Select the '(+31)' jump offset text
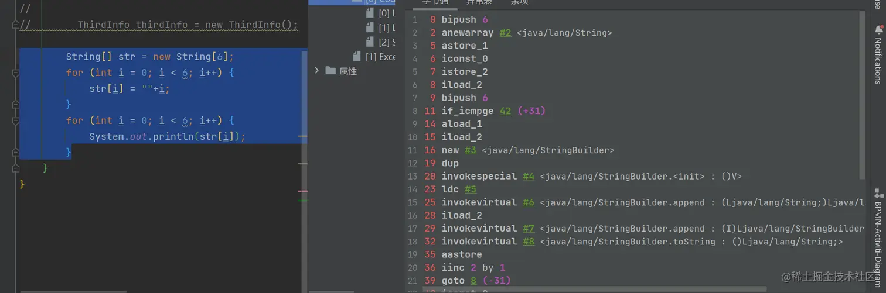 (x=531, y=111)
